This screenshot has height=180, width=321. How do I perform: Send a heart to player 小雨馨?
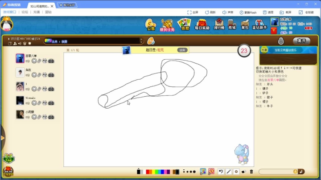coord(34,117)
